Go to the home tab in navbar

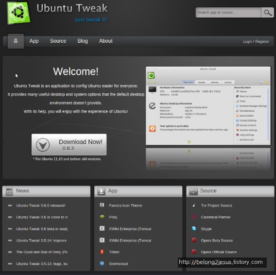[x=16, y=41]
